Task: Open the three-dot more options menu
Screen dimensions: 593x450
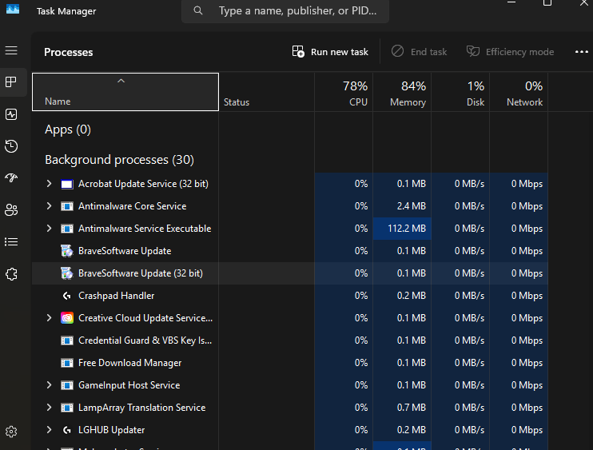Action: pyautogui.click(x=581, y=52)
